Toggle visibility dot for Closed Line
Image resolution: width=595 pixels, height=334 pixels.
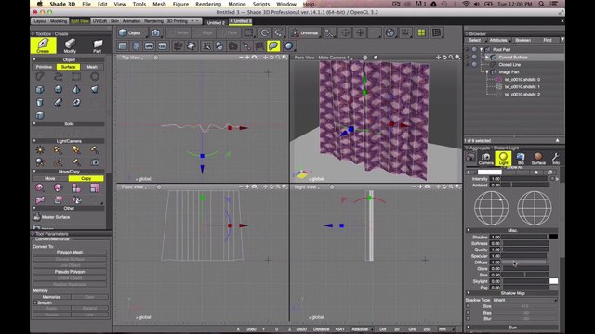pos(474,65)
